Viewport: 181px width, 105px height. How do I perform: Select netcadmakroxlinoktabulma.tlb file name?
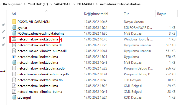pos(40,80)
